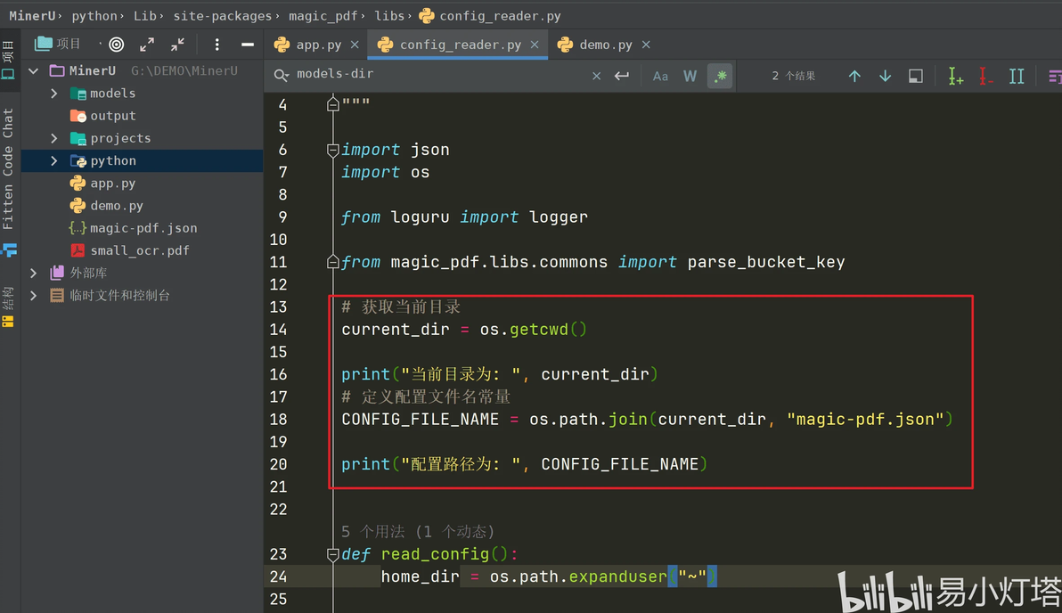Hide the project tool window
This screenshot has width=1062, height=613.
248,44
